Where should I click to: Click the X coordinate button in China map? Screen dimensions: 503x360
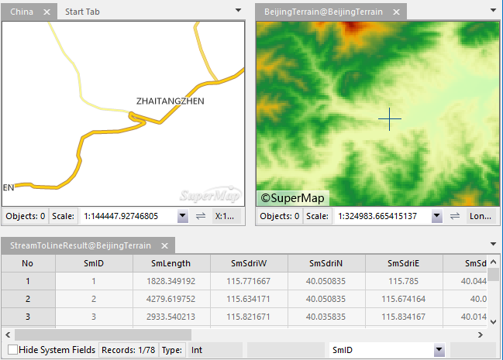[x=226, y=216]
